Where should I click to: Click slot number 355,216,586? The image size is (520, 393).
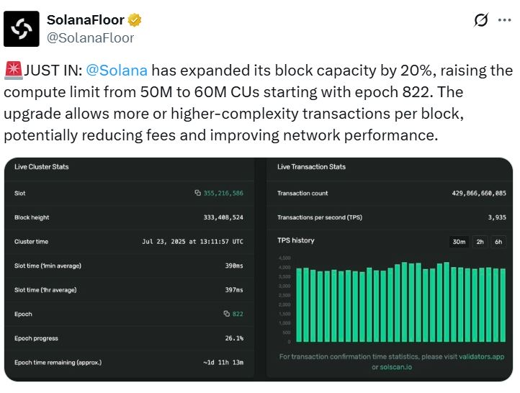click(x=223, y=193)
